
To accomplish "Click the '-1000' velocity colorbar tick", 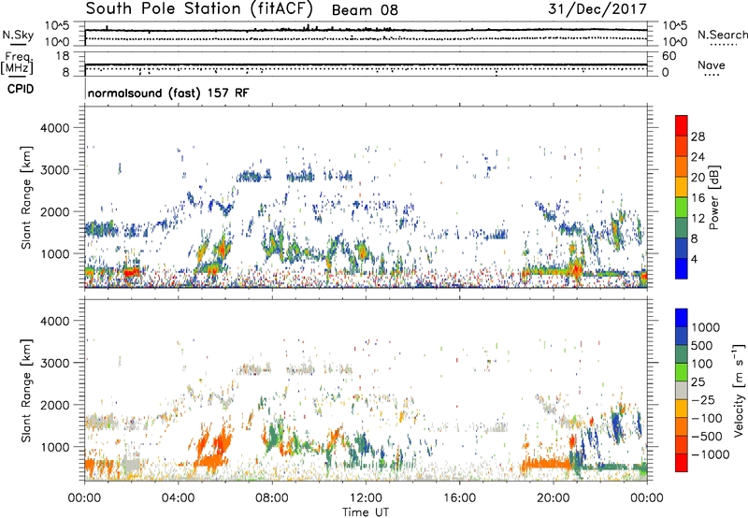I will 710,454.
